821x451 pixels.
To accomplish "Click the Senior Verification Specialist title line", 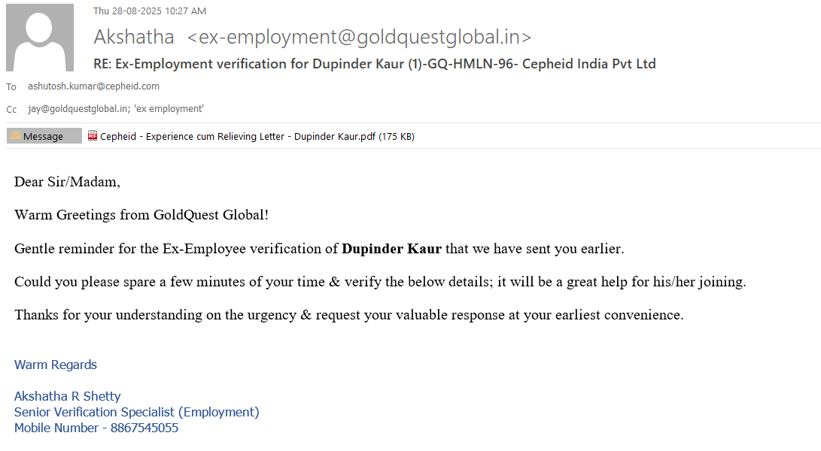I will (x=136, y=412).
